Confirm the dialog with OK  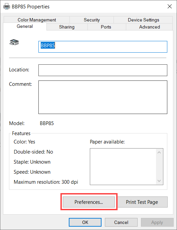[85, 222]
